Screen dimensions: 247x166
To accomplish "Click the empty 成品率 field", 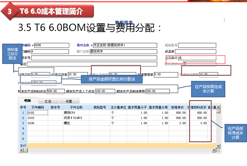I will click(196, 52).
